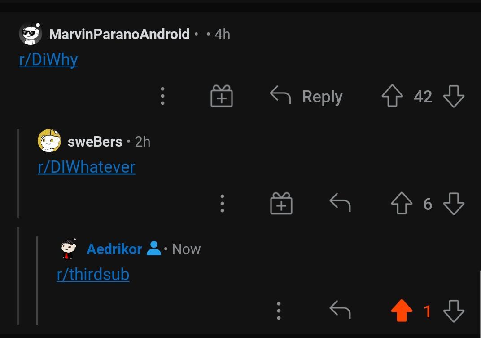Reply to sweBers' comment with arrow icon

pos(340,203)
